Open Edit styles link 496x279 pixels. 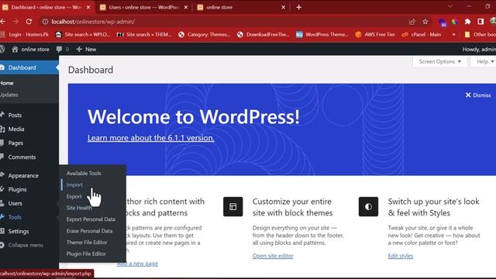(x=401, y=256)
